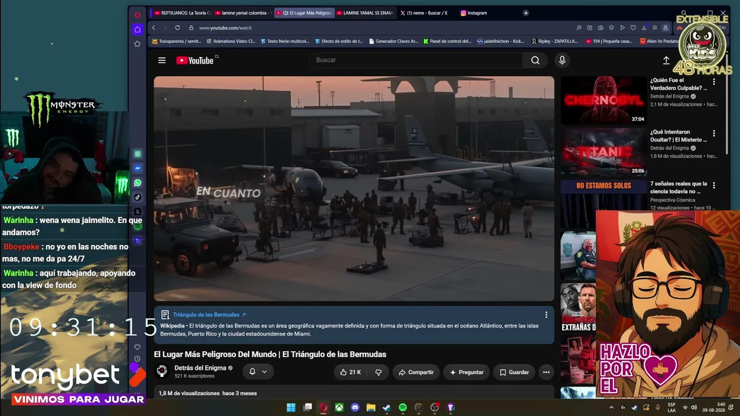
Task: Open the Detrás del Enigma channel name
Action: click(x=201, y=368)
